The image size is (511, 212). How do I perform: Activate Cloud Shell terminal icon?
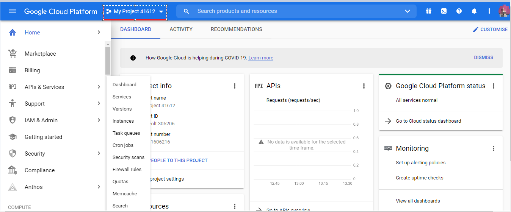coord(444,11)
